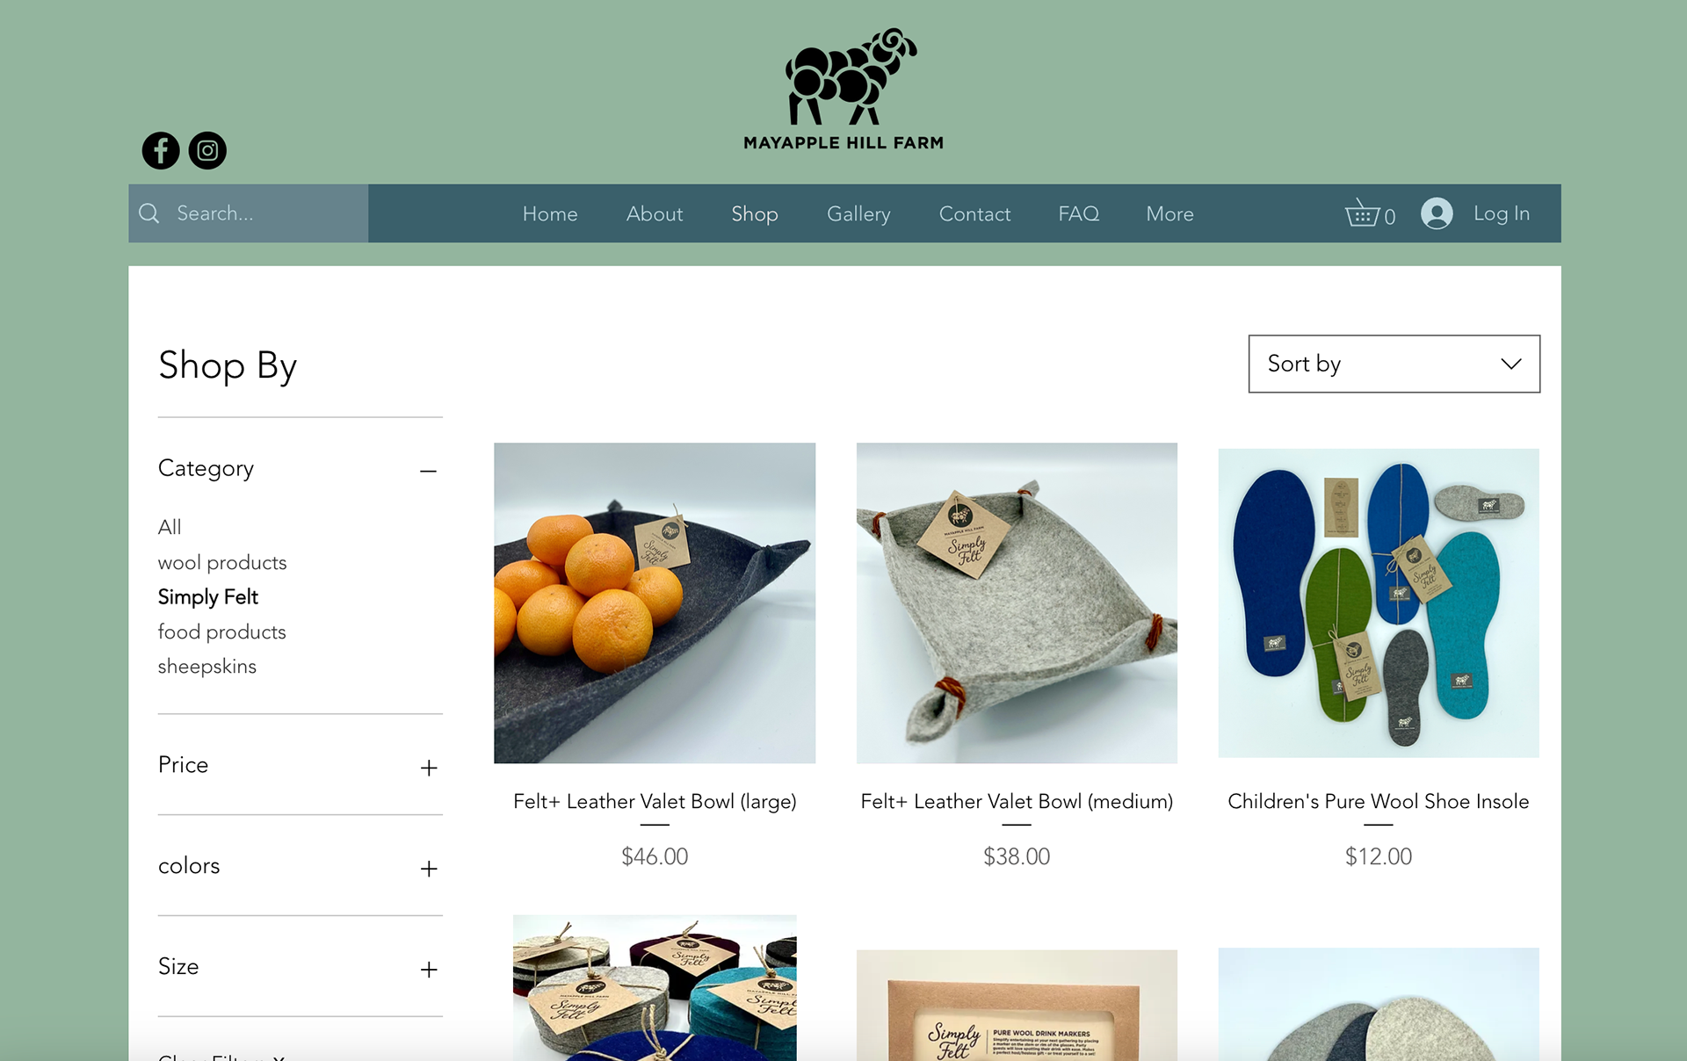Go to the Shop menu item

(755, 213)
